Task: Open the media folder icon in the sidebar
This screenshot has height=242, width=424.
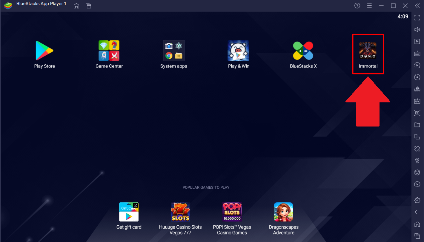Action: pos(417,125)
